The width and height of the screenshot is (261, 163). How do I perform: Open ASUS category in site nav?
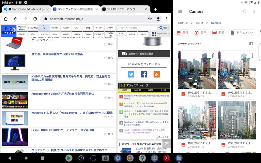(132, 34)
